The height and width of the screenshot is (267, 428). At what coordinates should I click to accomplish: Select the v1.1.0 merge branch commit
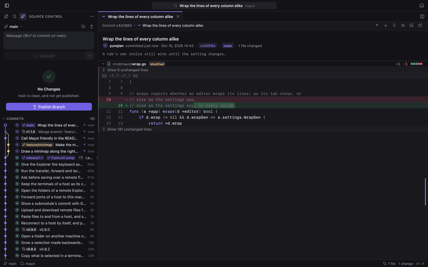[x=49, y=132]
